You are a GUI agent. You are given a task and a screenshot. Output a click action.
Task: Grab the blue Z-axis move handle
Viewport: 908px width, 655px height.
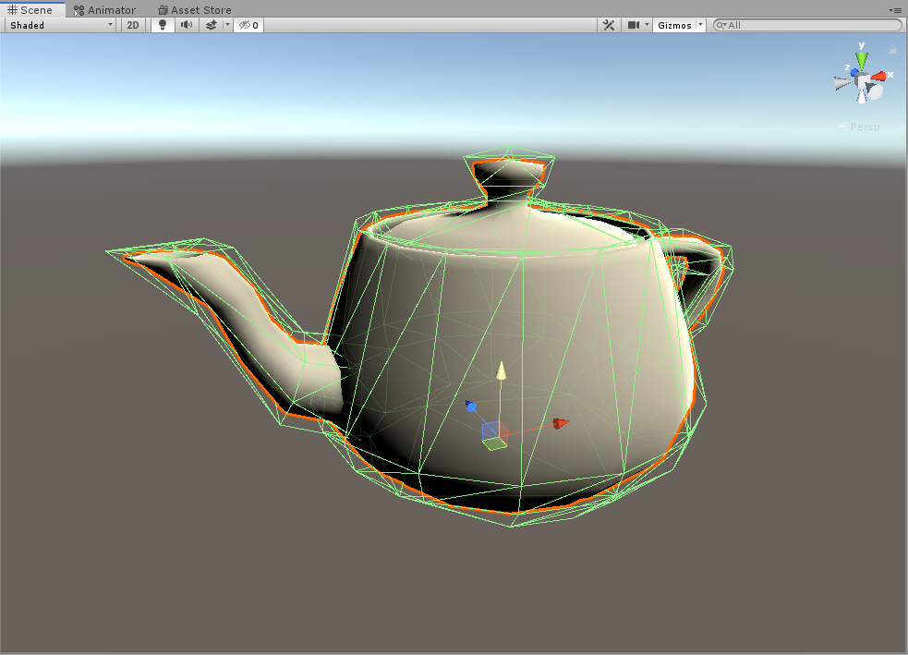471,406
